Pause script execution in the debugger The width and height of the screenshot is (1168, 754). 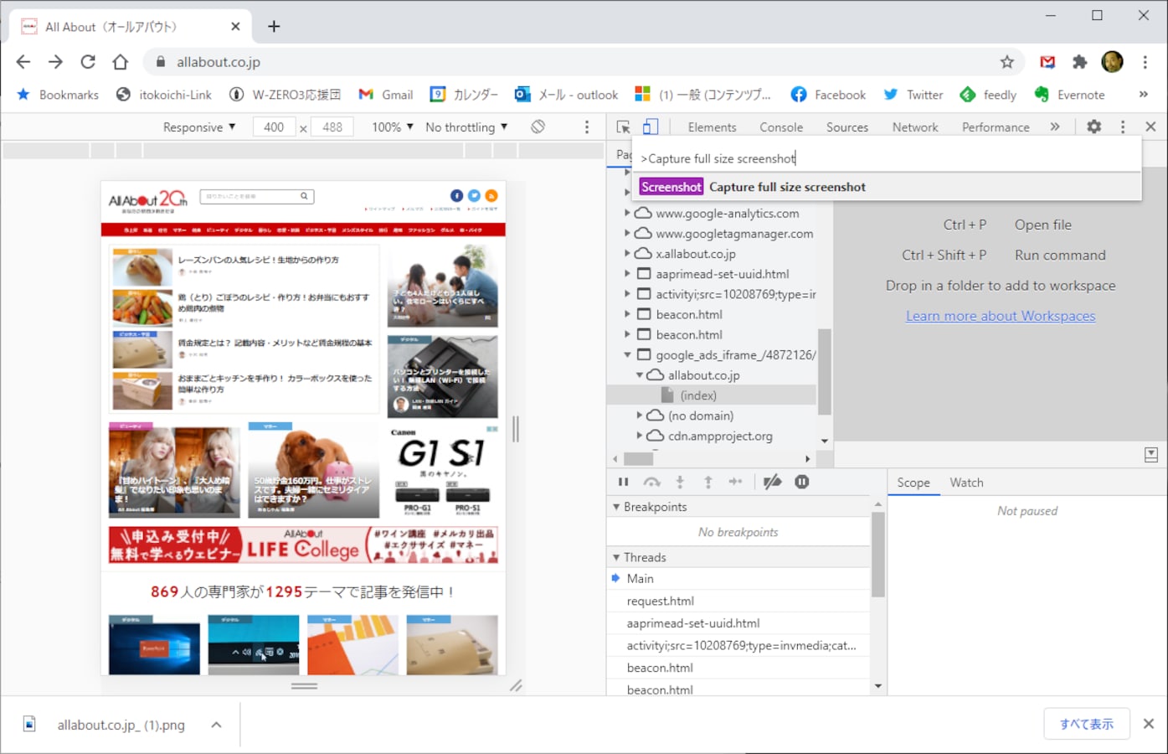click(x=623, y=482)
